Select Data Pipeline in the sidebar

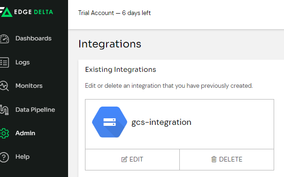tap(35, 109)
